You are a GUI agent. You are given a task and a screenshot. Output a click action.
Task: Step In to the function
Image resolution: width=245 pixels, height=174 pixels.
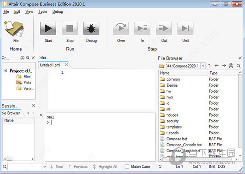point(142,28)
